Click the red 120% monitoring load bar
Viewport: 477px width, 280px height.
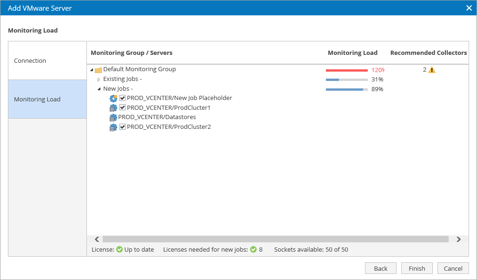[x=346, y=70]
